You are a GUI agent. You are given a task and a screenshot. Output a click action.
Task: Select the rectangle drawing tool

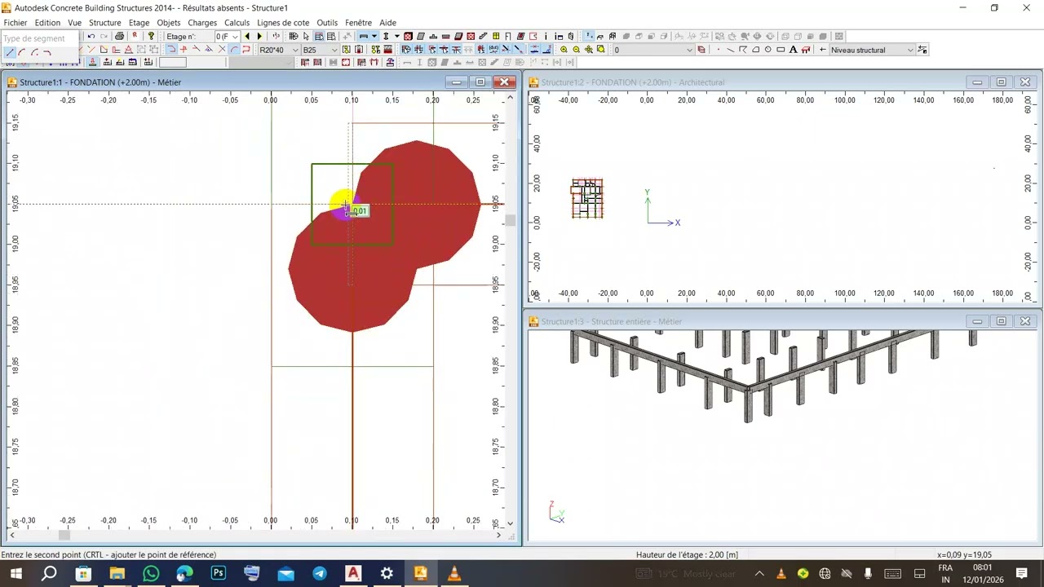(781, 50)
